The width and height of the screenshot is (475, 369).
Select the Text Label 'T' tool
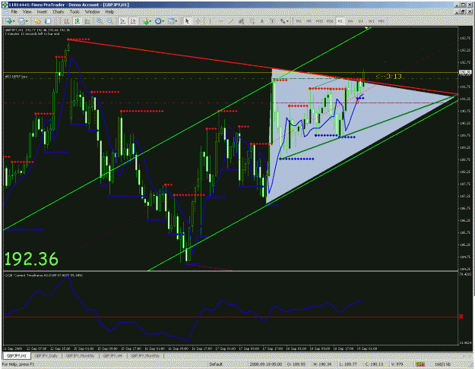point(272,21)
